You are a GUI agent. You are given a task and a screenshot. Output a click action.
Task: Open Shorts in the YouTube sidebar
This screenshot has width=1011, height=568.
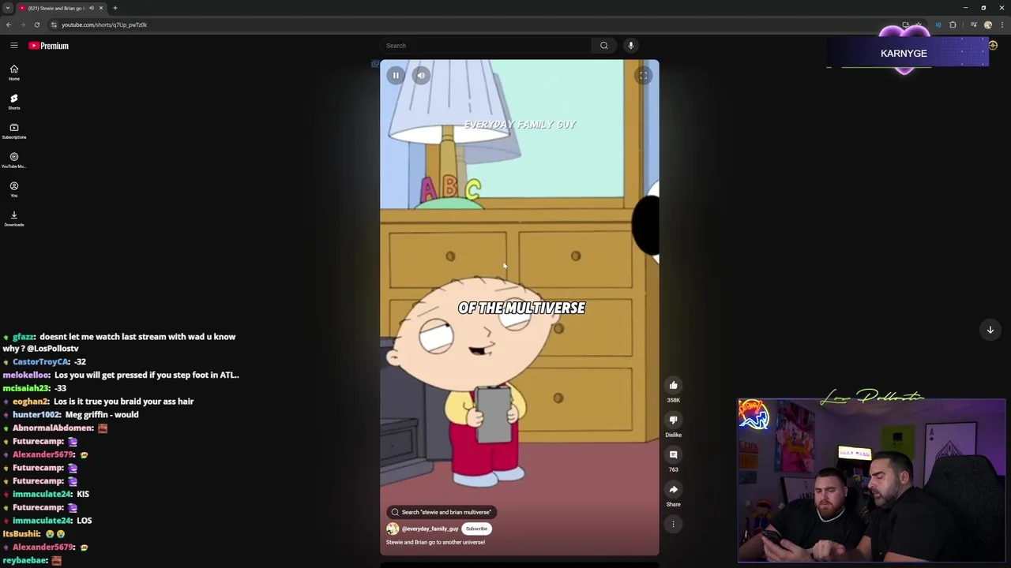click(x=14, y=102)
